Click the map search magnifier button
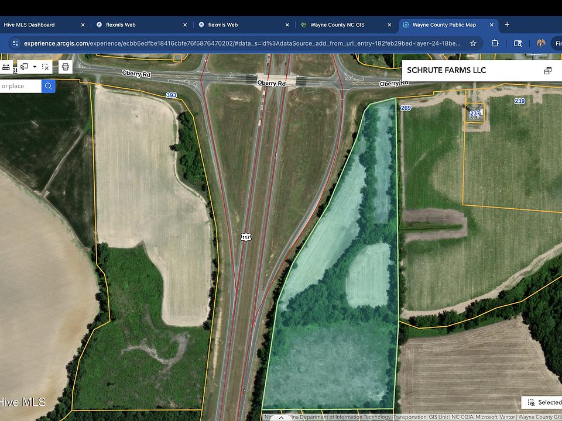This screenshot has width=562, height=421. point(49,86)
